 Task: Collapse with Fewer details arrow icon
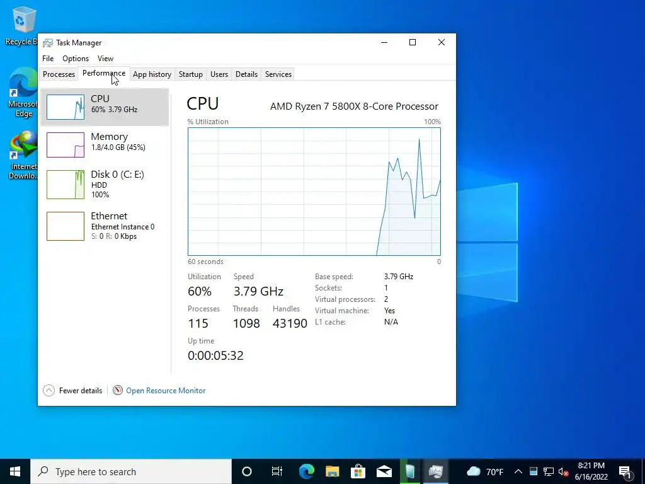[49, 390]
